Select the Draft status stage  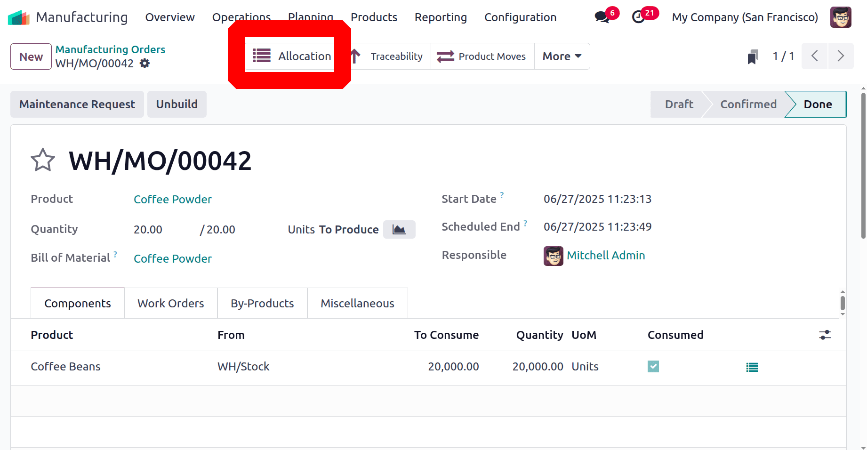point(679,104)
